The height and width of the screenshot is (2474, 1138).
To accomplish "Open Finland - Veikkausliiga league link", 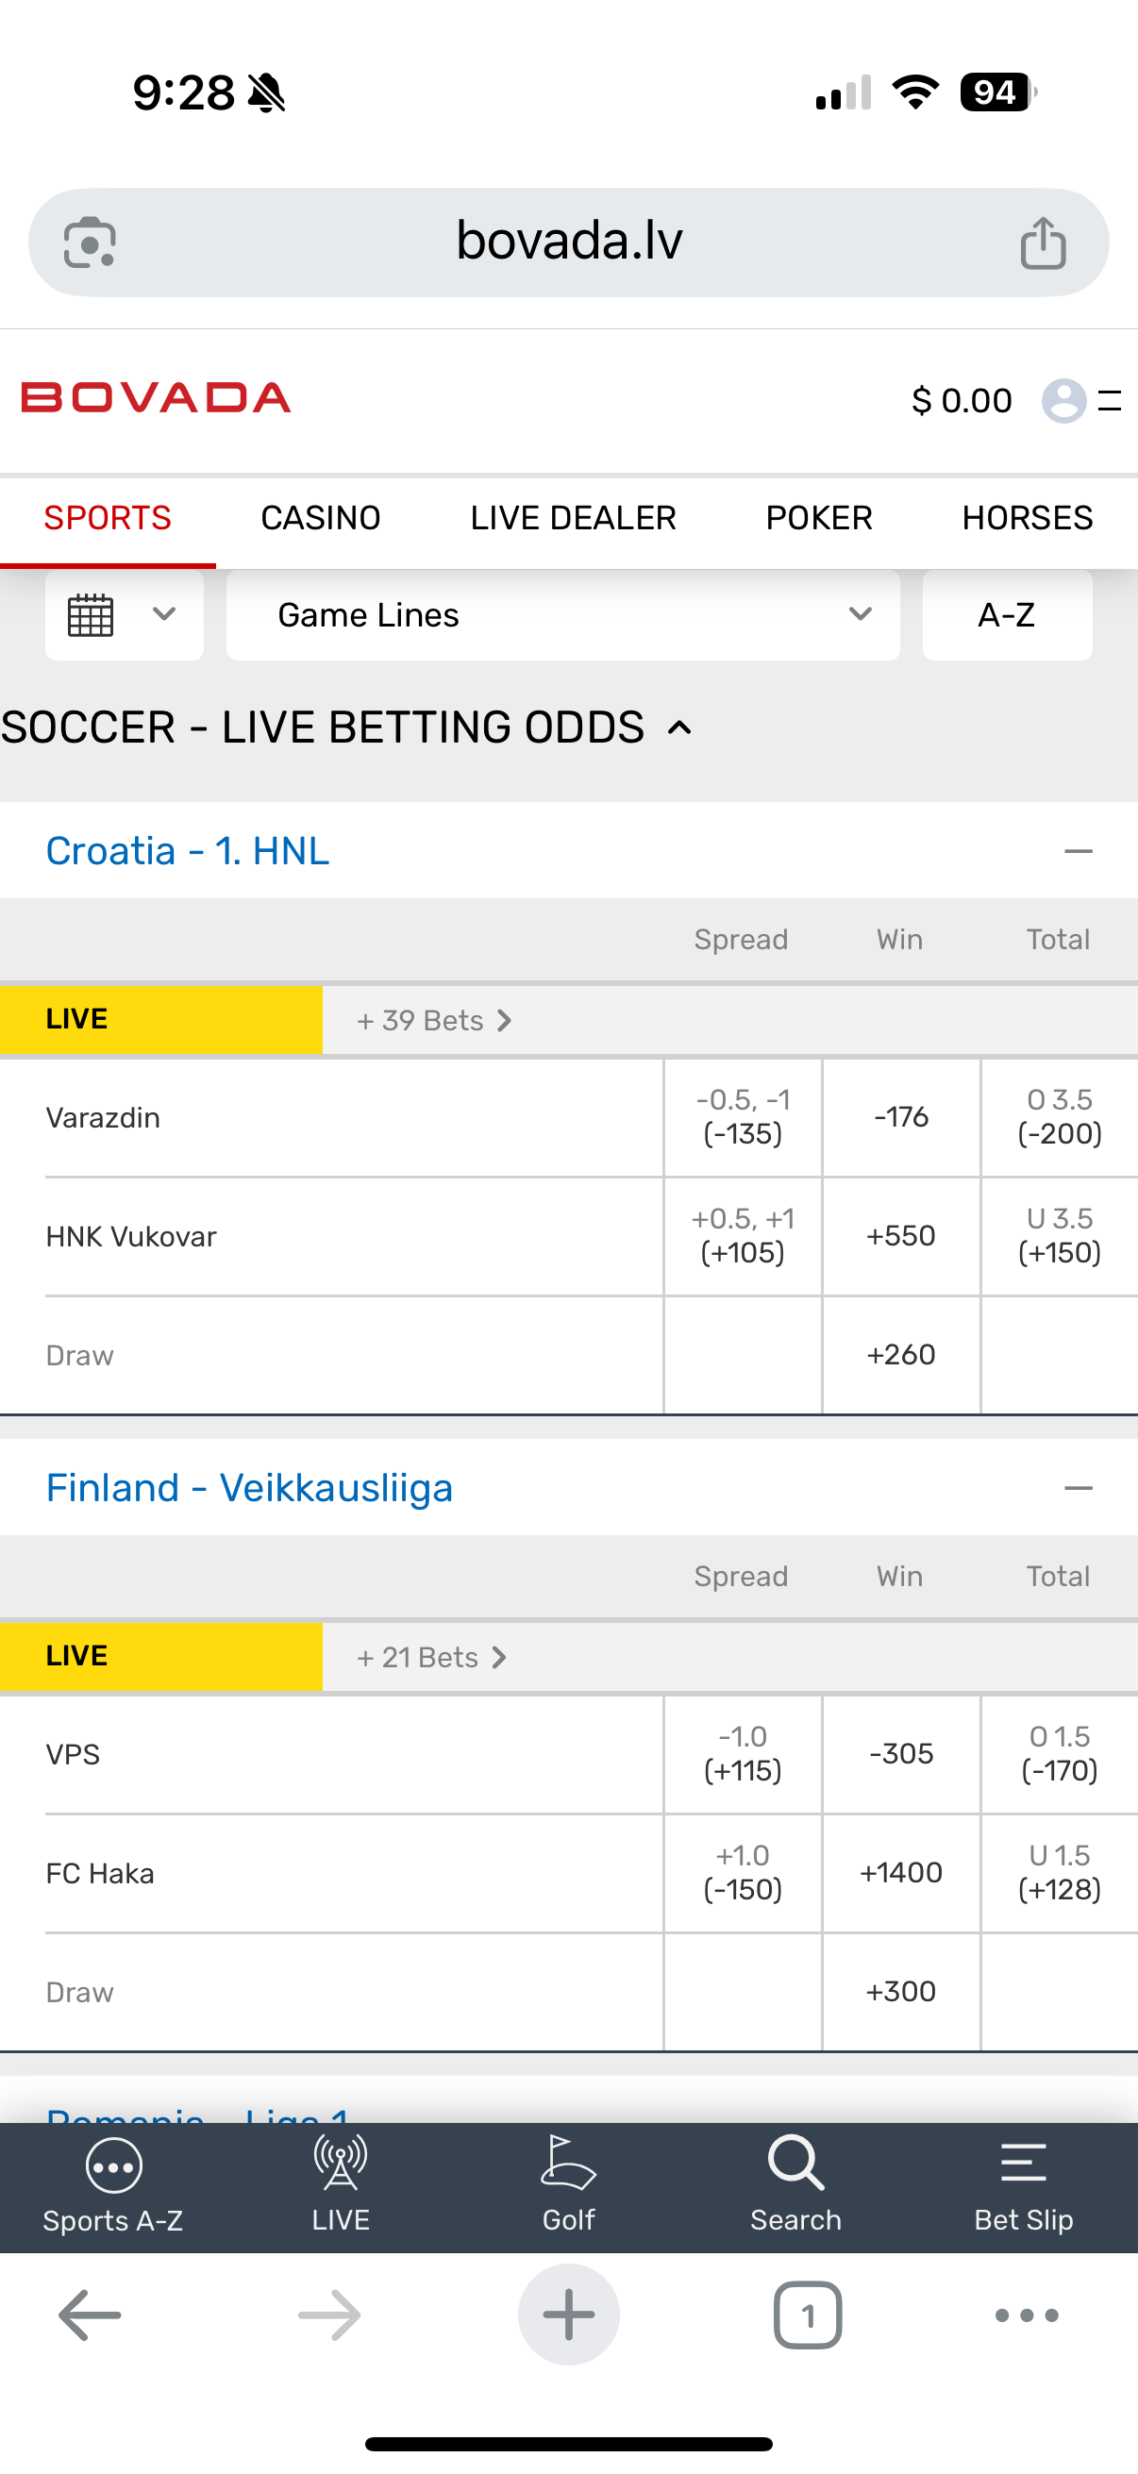I will point(250,1488).
